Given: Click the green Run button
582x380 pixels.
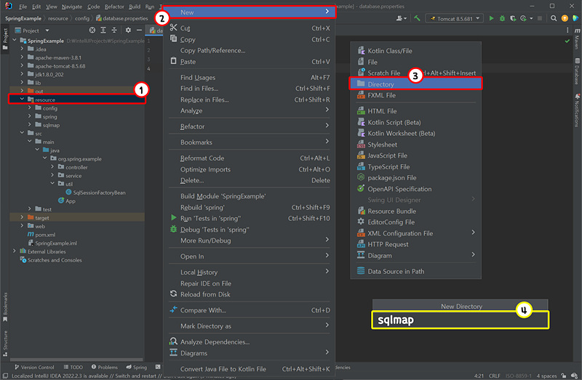Looking at the screenshot, I should tap(491, 18).
